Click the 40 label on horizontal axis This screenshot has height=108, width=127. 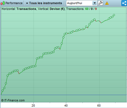pyautogui.click(x=66, y=106)
